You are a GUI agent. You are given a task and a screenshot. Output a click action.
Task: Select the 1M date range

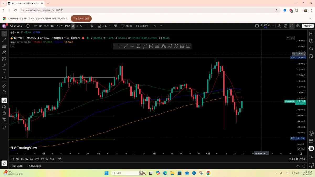click(x=22, y=159)
